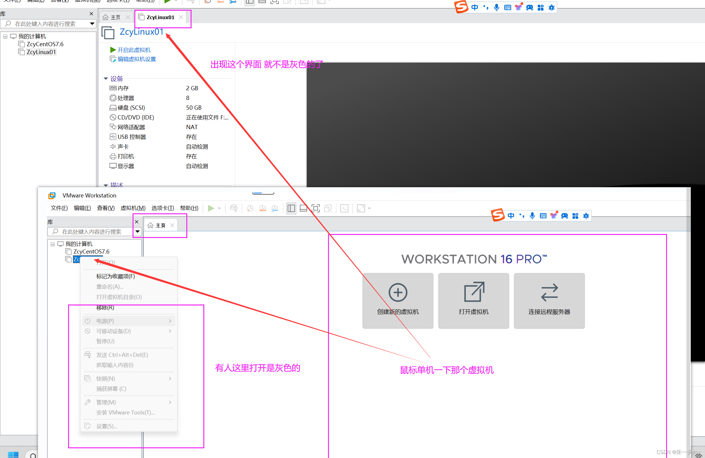Click the manage snapshots wrench-clock icon in lower toolbar
The width and height of the screenshot is (705, 458).
click(275, 208)
